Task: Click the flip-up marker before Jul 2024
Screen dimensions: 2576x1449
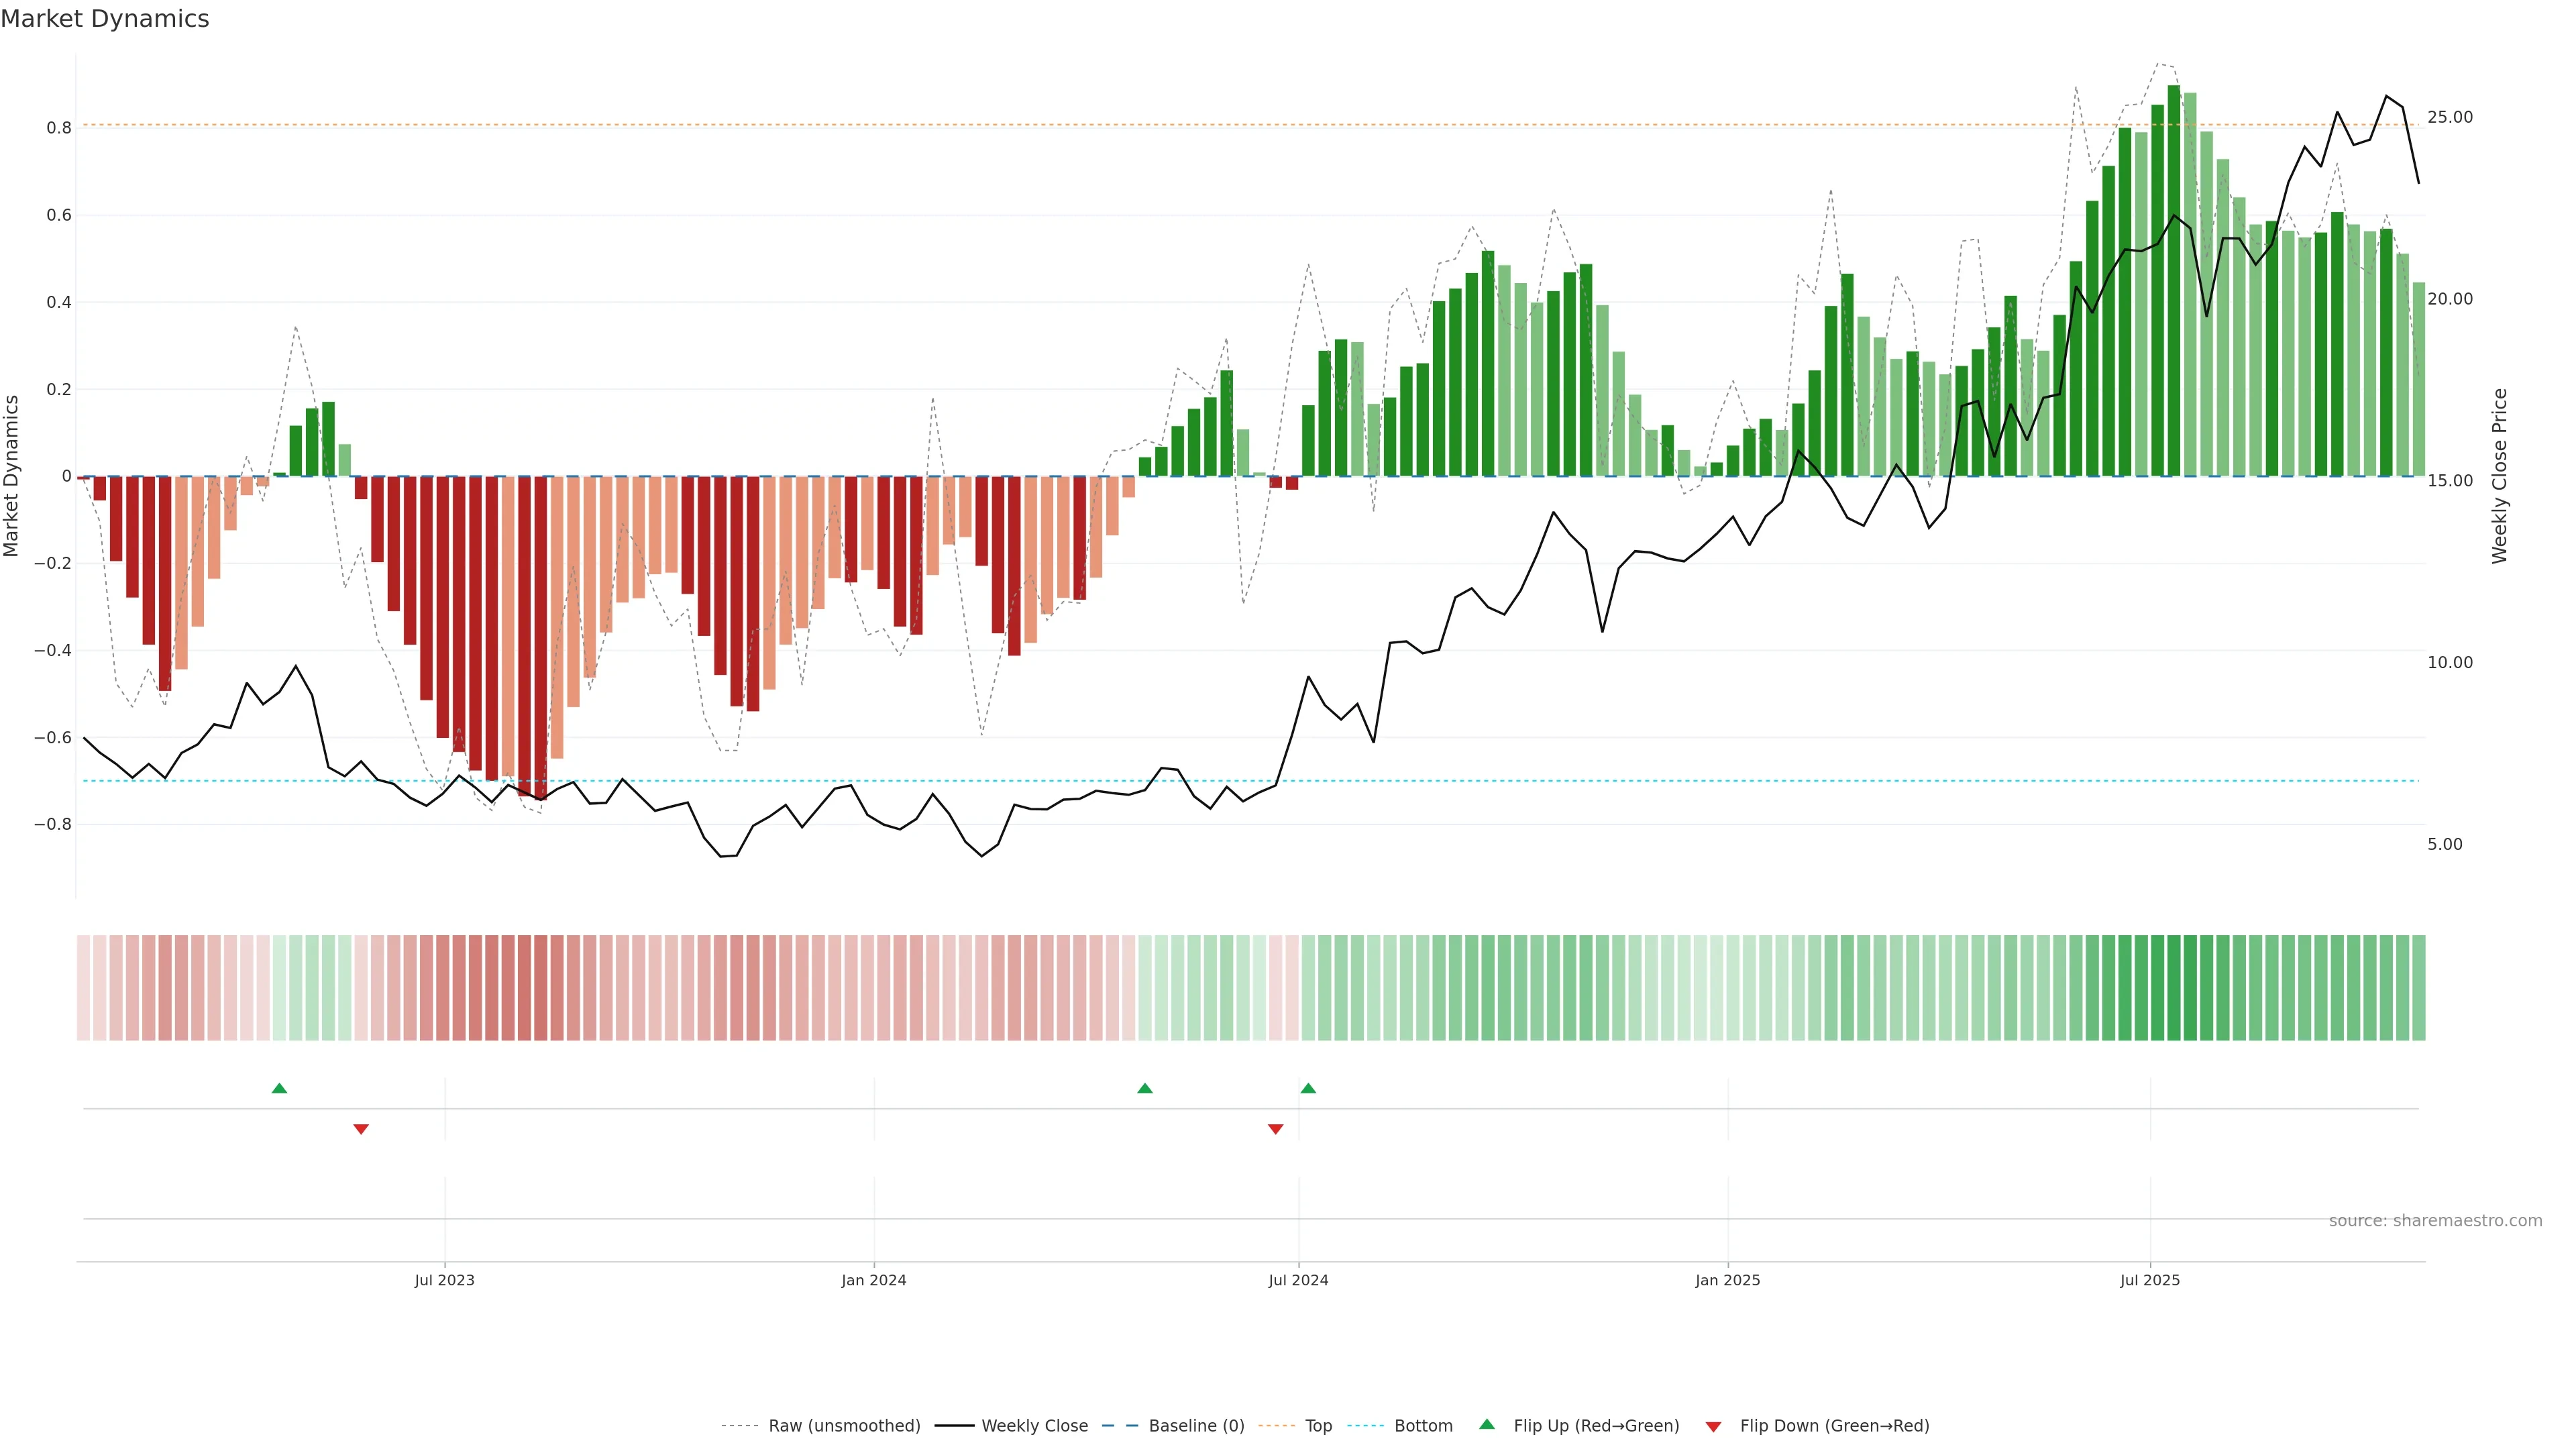Action: pos(1145,1088)
